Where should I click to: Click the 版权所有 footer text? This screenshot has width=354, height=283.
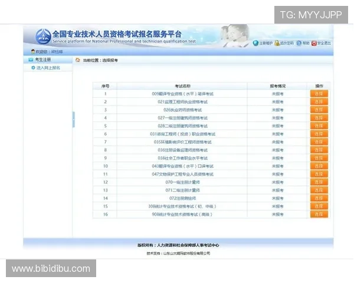point(178,245)
